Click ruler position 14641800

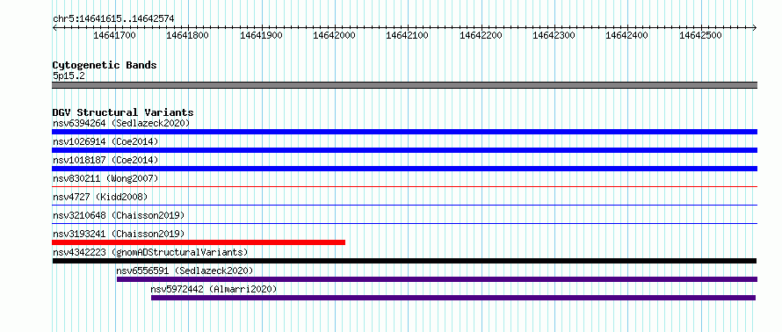[187, 35]
